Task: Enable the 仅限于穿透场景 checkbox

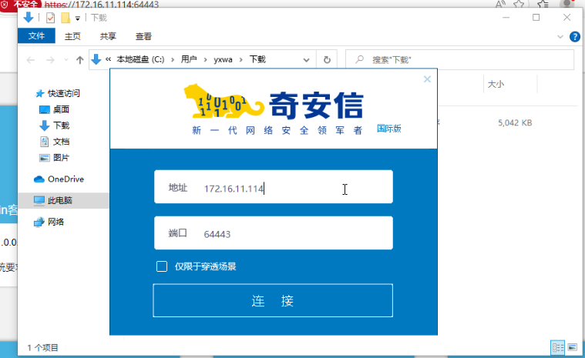Action: 162,266
